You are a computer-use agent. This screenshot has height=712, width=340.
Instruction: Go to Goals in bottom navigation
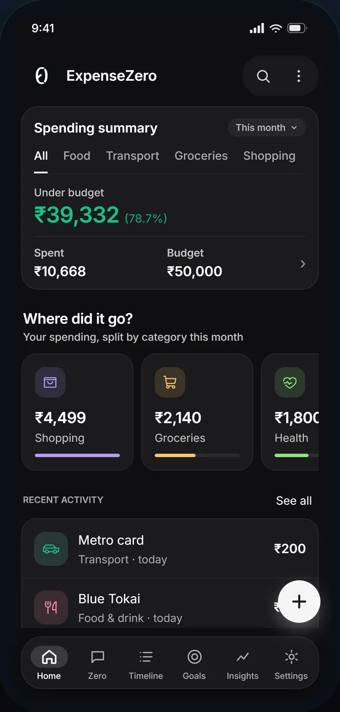(194, 664)
